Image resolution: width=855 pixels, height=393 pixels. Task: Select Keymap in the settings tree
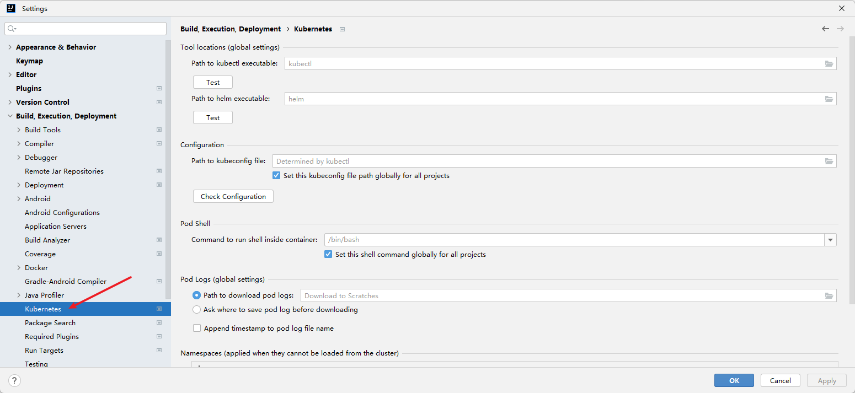(x=29, y=61)
